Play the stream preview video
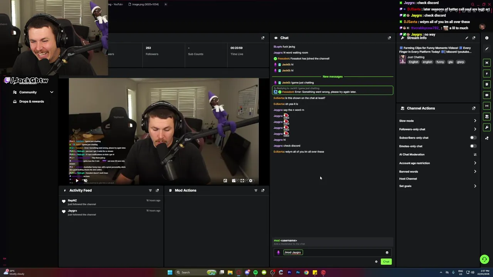Image resolution: width=493 pixels, height=277 pixels. pos(77,180)
